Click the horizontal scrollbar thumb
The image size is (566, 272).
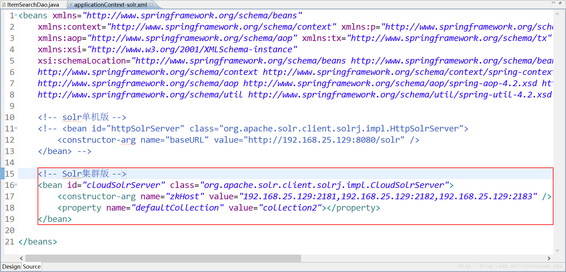[x=163, y=258]
